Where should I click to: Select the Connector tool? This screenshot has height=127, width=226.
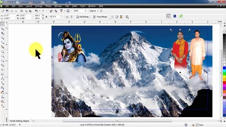tap(2, 83)
